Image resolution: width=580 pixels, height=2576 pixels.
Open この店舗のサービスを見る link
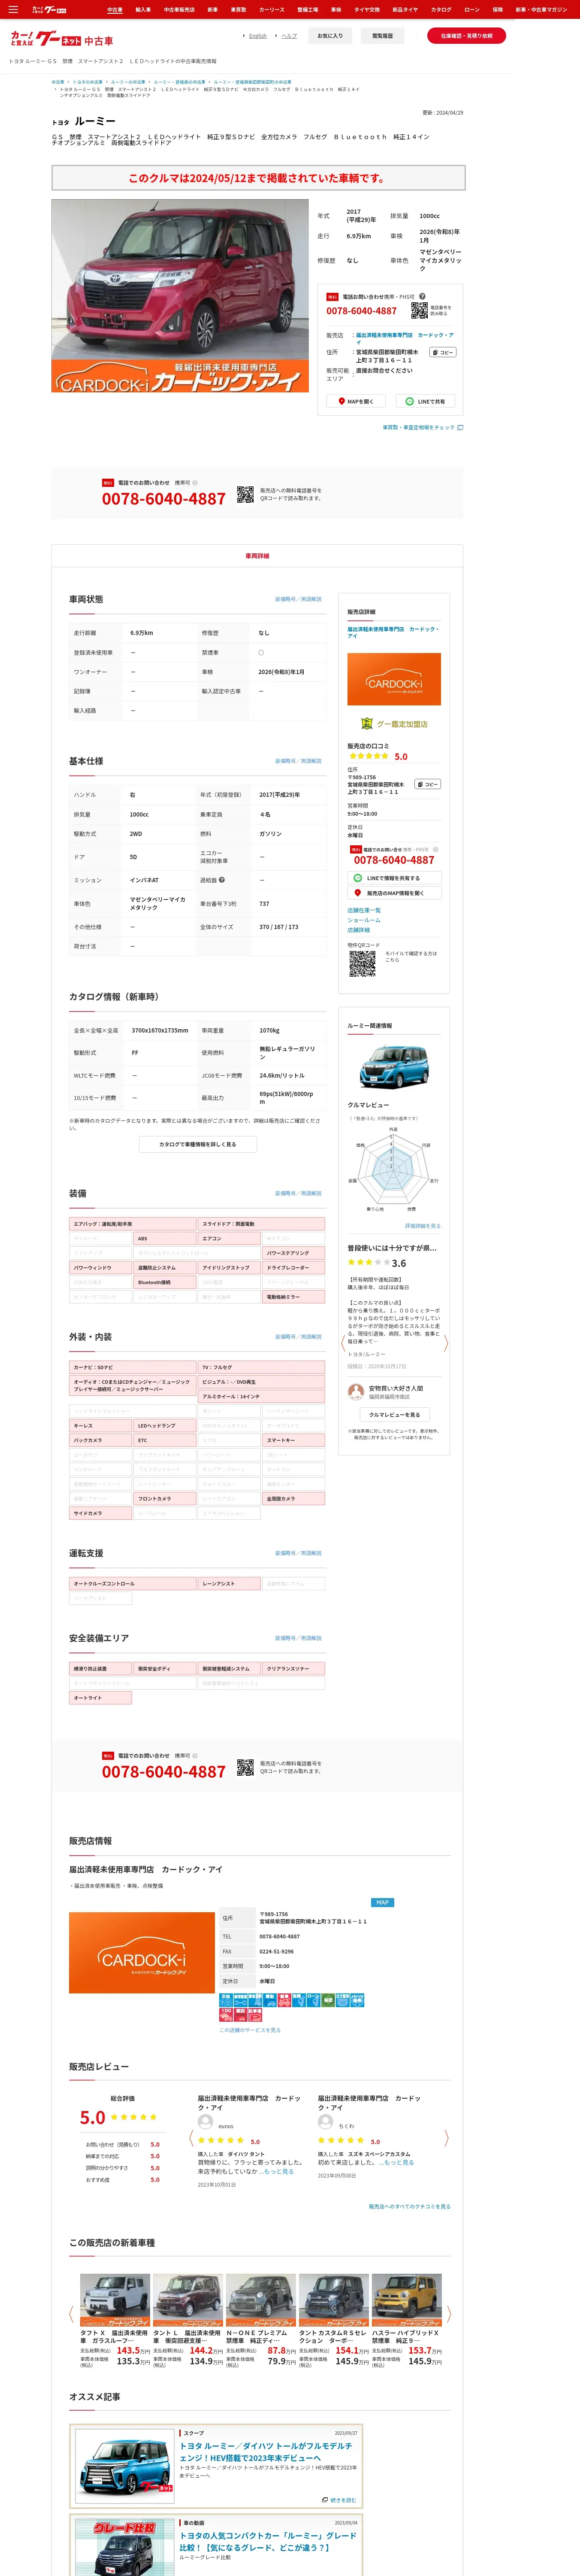click(250, 2030)
